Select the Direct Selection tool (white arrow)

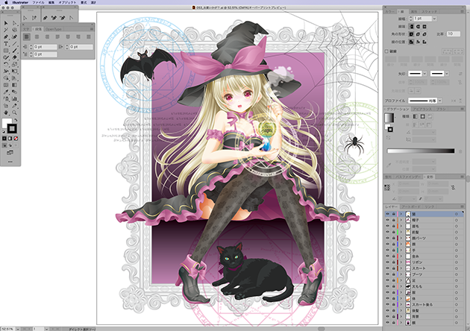click(14, 23)
